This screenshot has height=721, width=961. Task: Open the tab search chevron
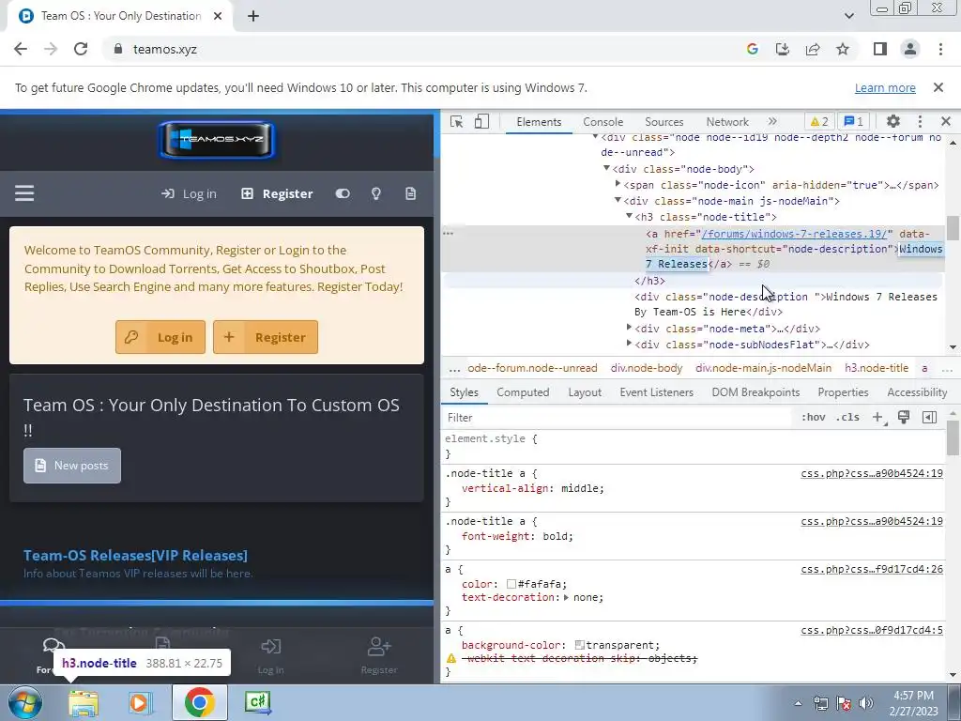848,16
